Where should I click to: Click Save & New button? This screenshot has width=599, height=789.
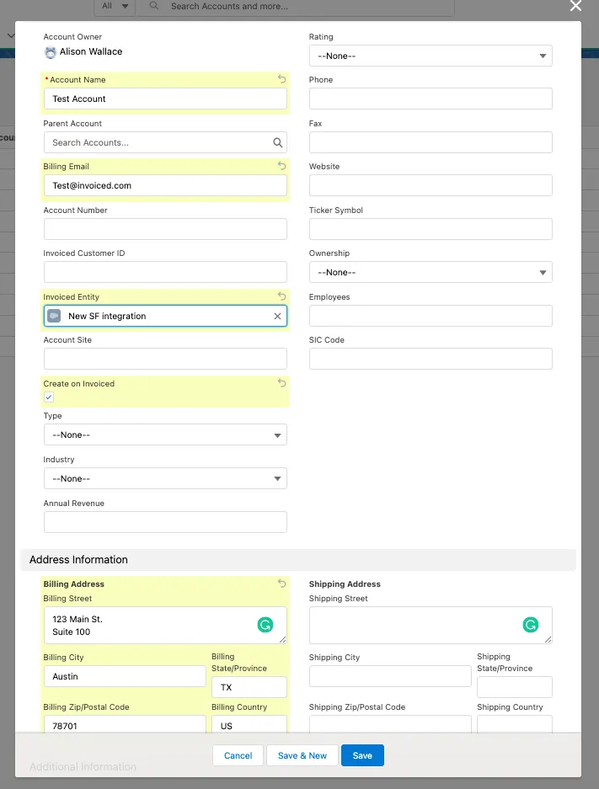(302, 755)
